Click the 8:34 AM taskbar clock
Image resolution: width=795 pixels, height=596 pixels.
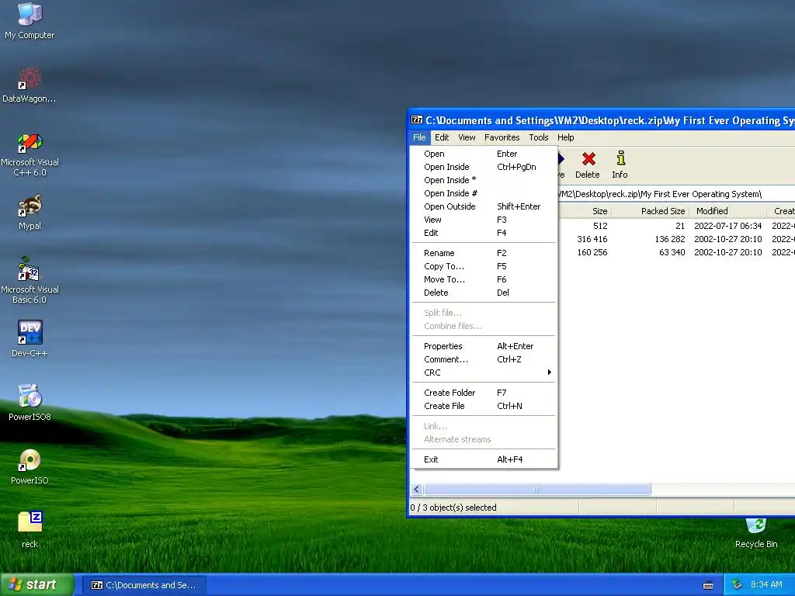click(x=766, y=584)
